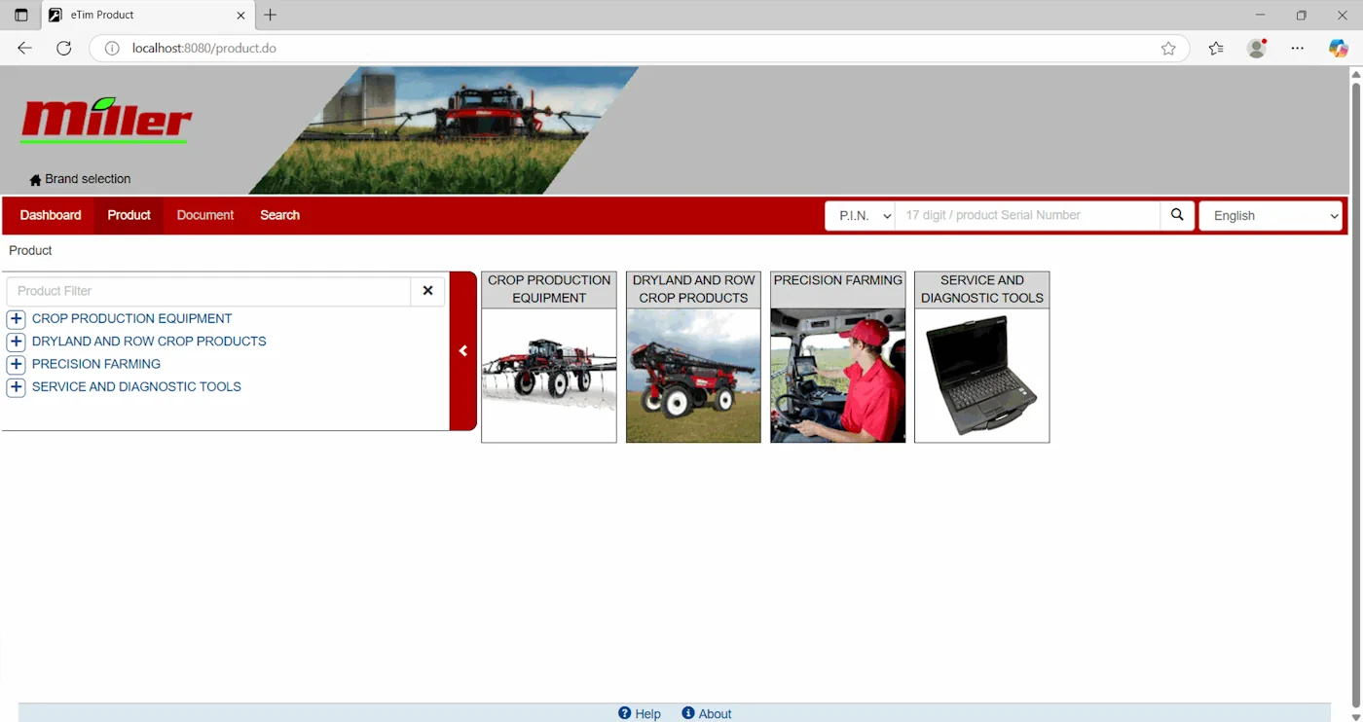Screen dimensions: 1363x722
Task: Click the Help question mark icon
Action: coord(625,713)
